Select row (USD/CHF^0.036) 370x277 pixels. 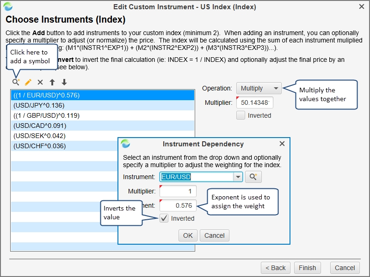64,146
